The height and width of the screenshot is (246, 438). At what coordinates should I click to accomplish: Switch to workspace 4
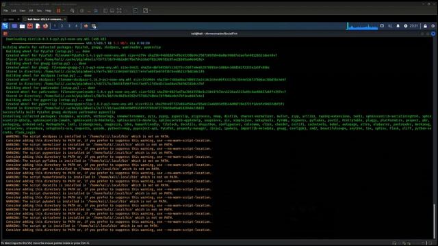[x=76, y=26]
